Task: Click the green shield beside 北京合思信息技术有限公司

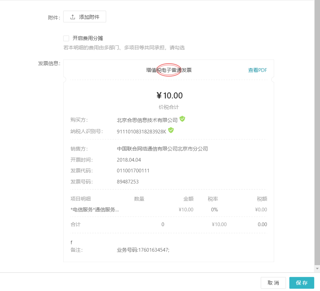Action: (182, 119)
